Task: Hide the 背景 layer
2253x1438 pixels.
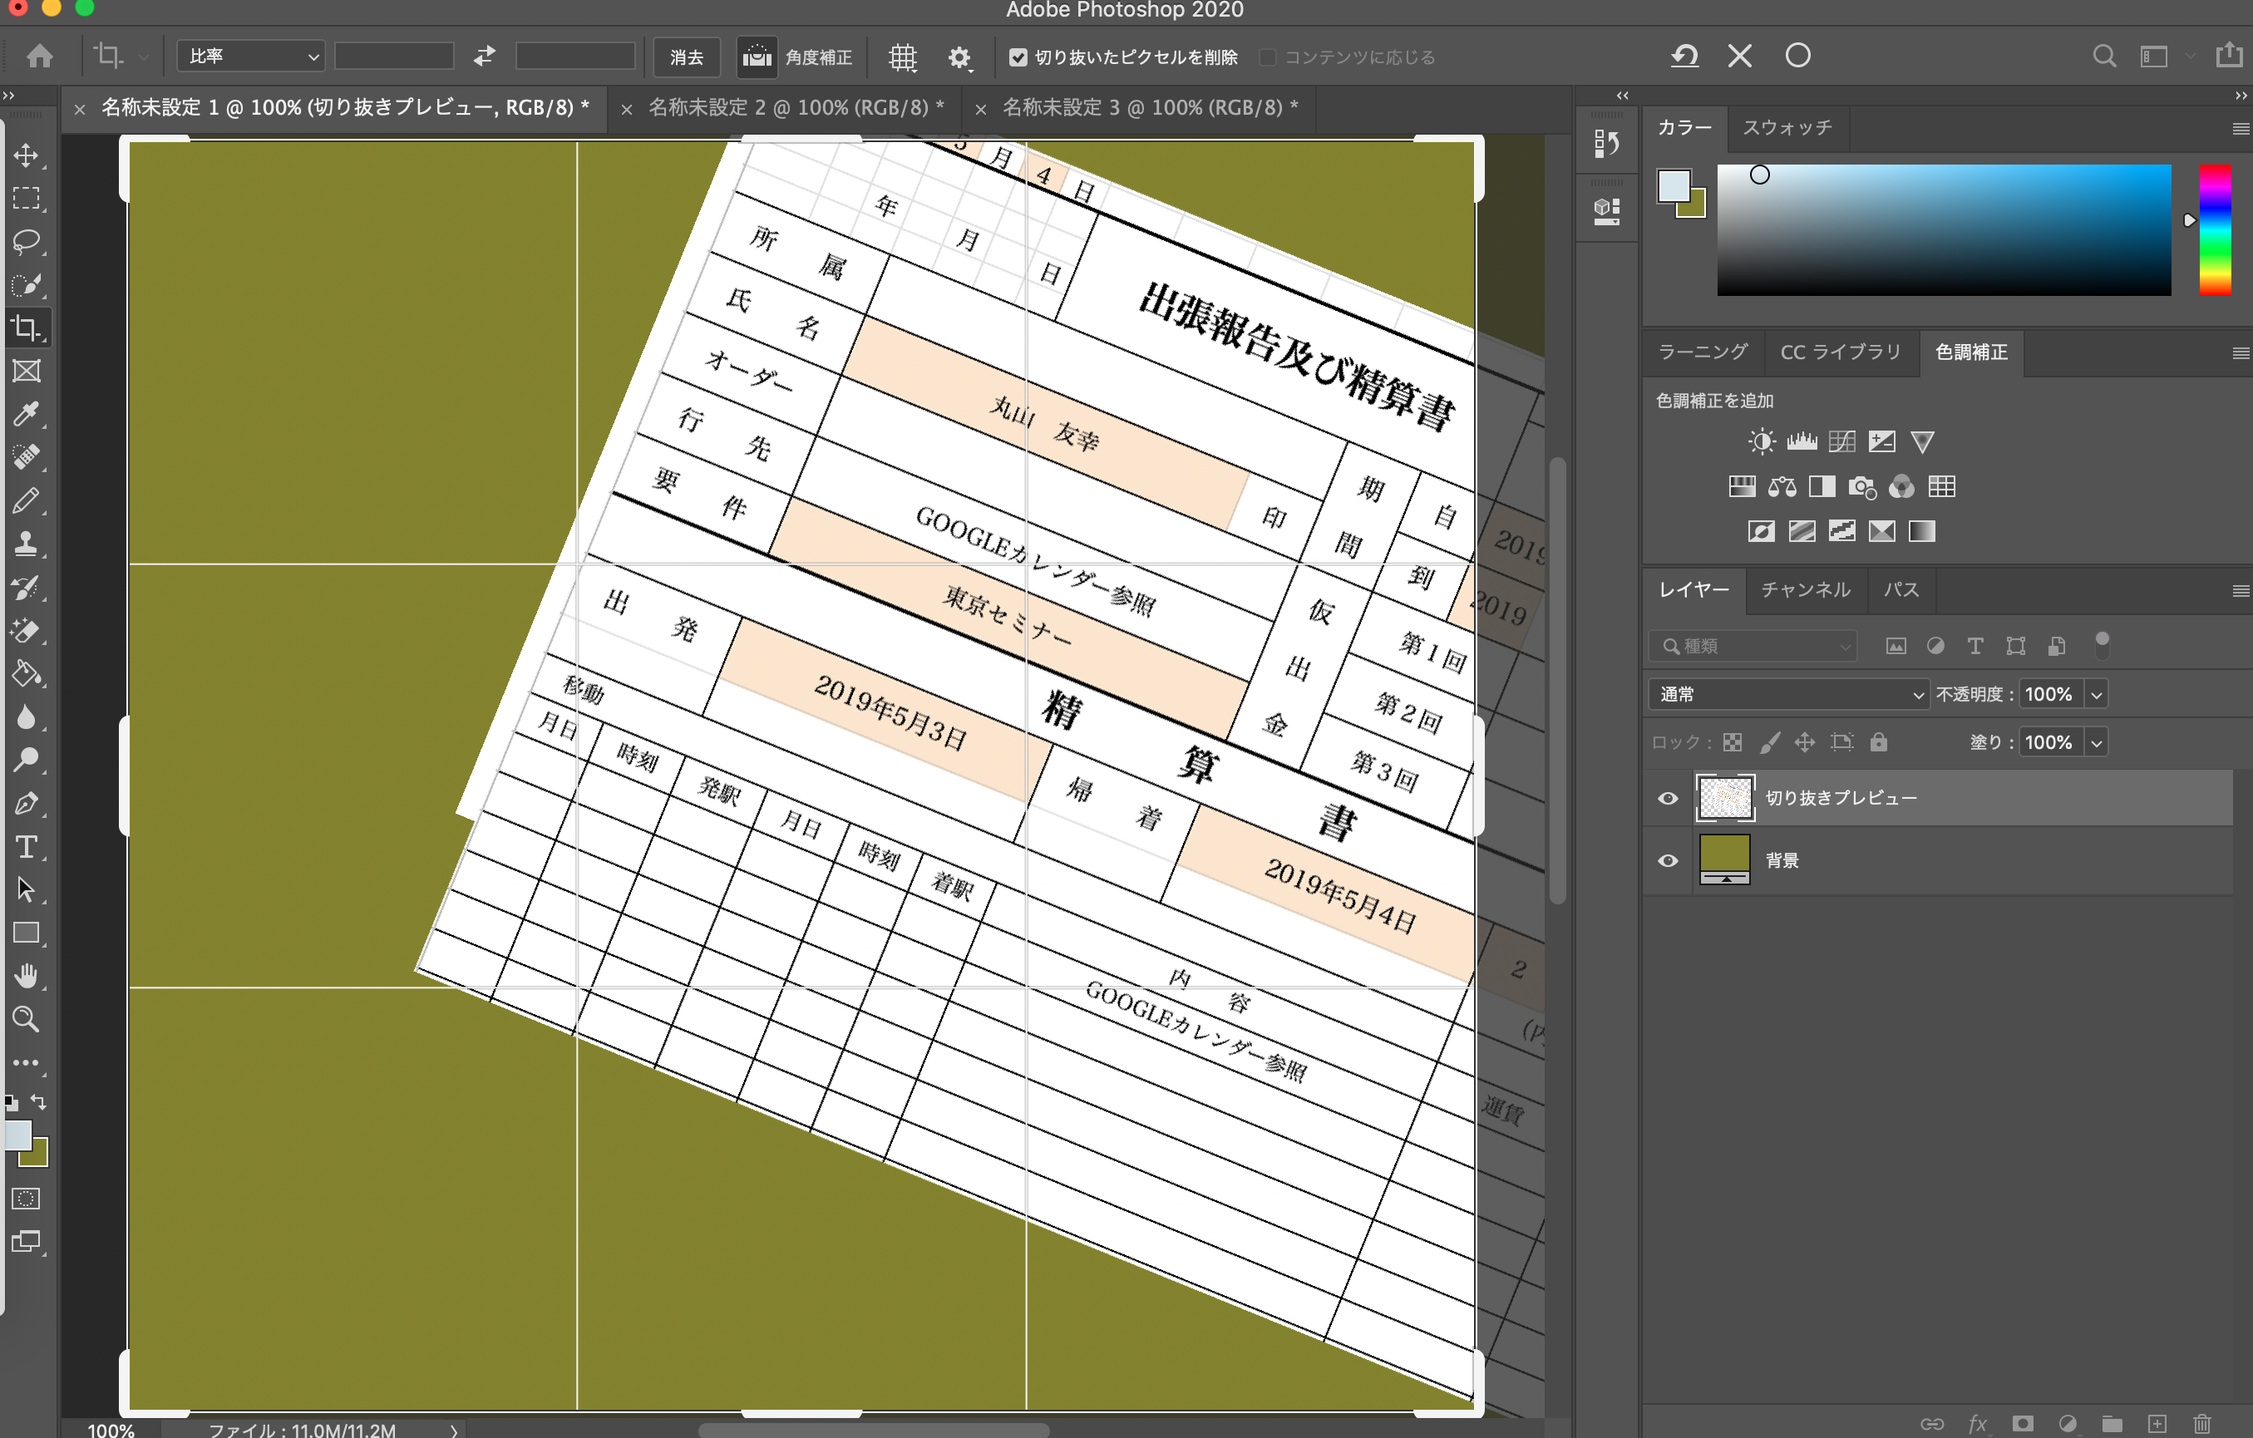Action: [x=1667, y=861]
